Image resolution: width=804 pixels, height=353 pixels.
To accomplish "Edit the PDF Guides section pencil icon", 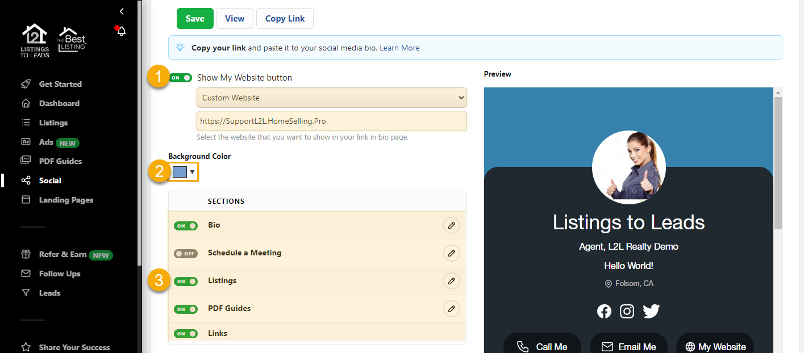I will coord(451,309).
